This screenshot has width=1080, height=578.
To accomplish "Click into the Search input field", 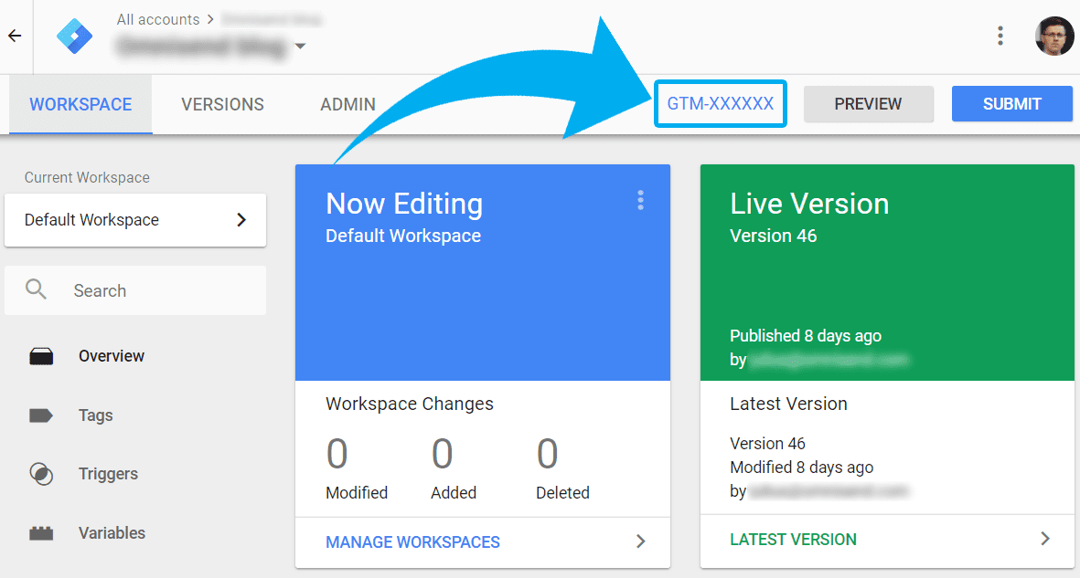I will pyautogui.click(x=135, y=290).
